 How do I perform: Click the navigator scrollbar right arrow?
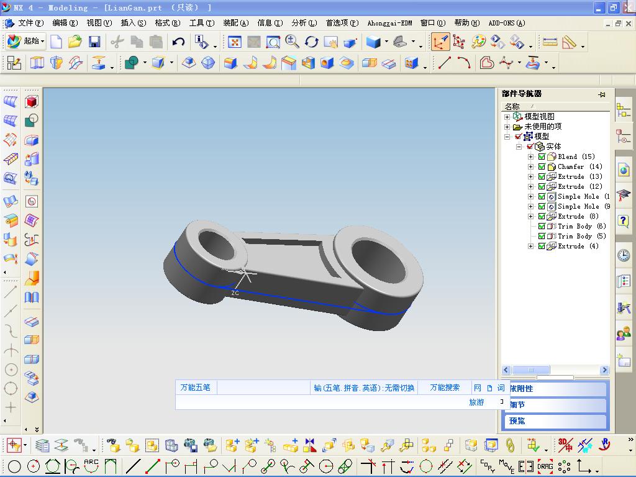tap(604, 370)
